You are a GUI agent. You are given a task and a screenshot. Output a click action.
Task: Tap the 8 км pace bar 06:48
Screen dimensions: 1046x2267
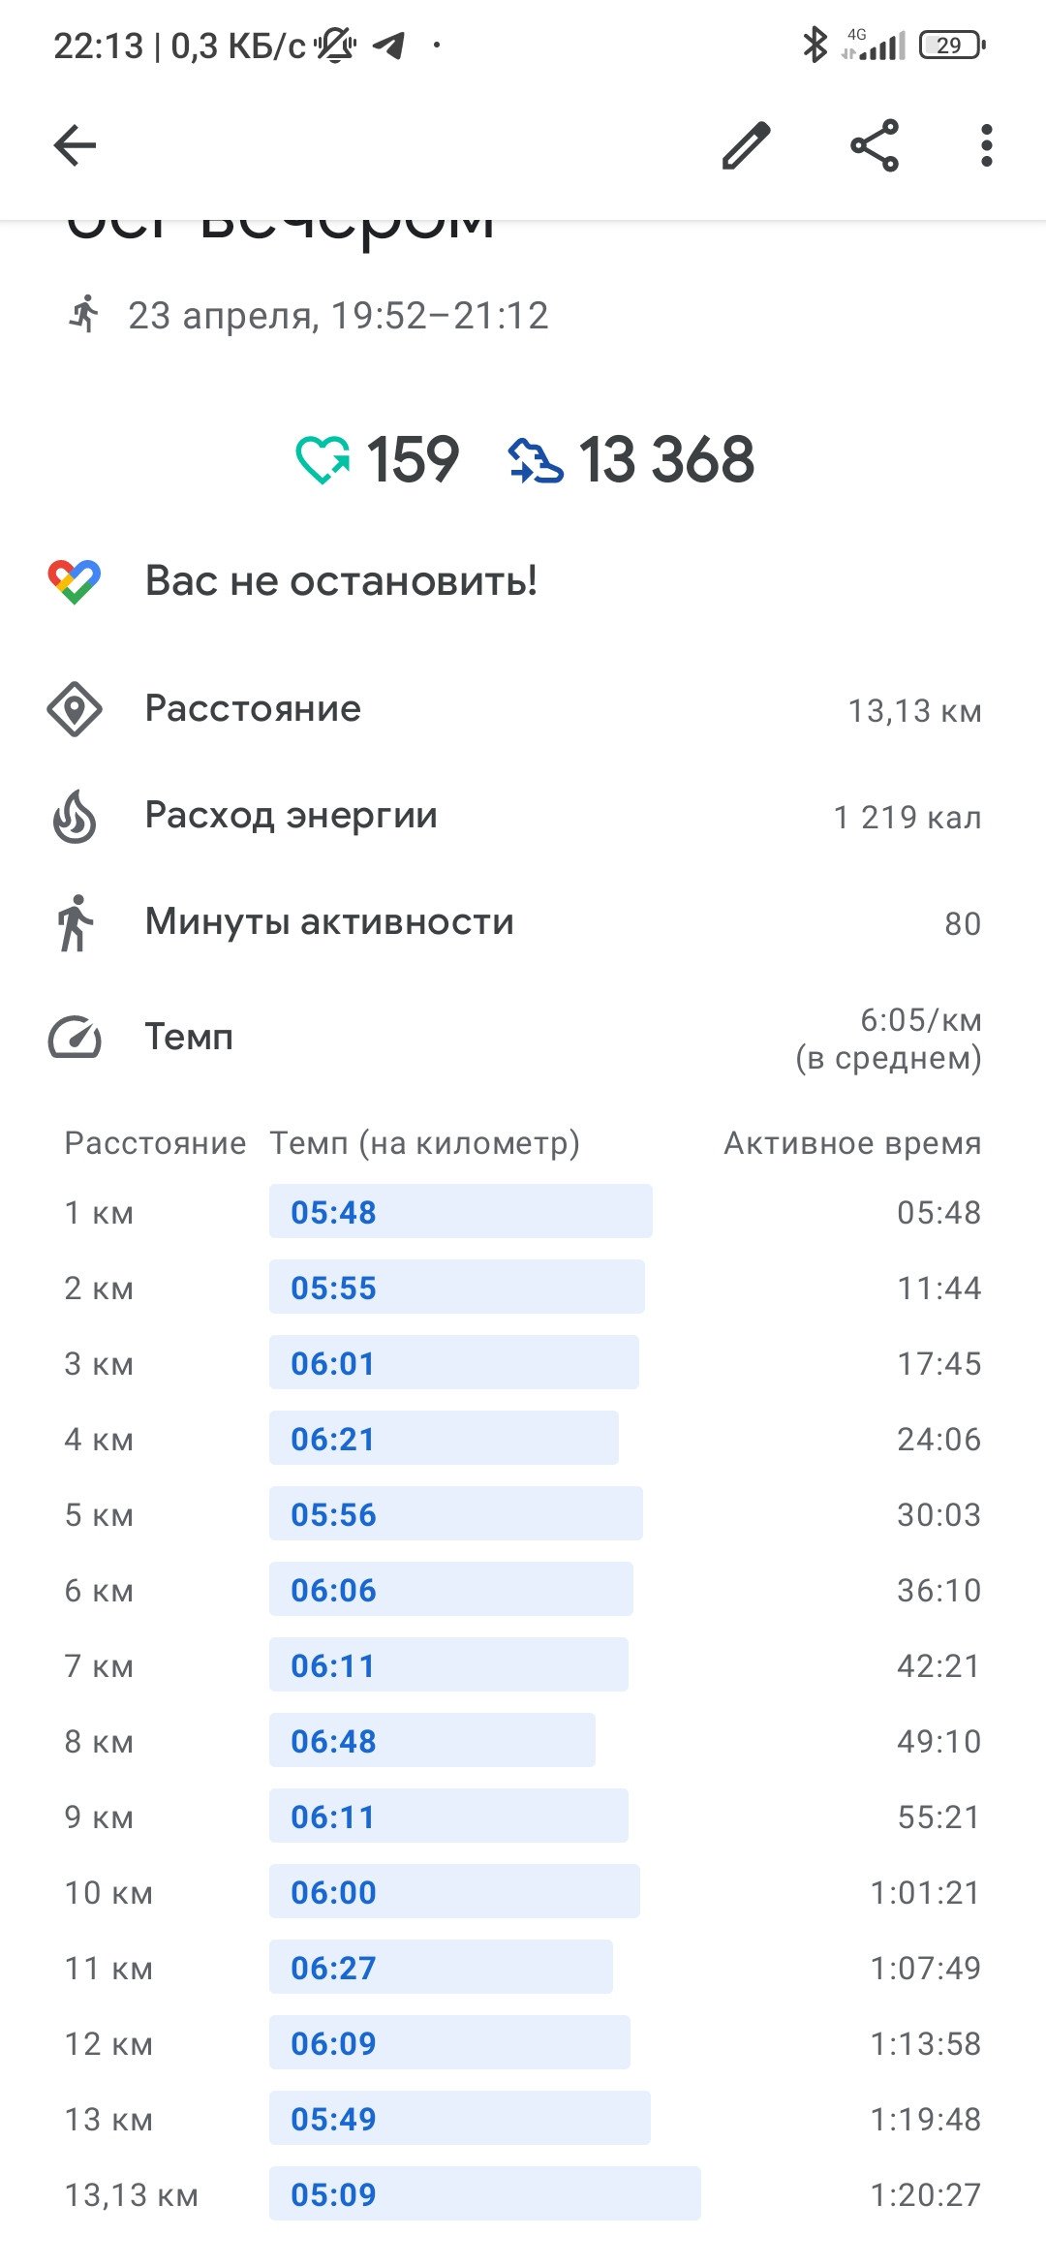pos(432,1740)
